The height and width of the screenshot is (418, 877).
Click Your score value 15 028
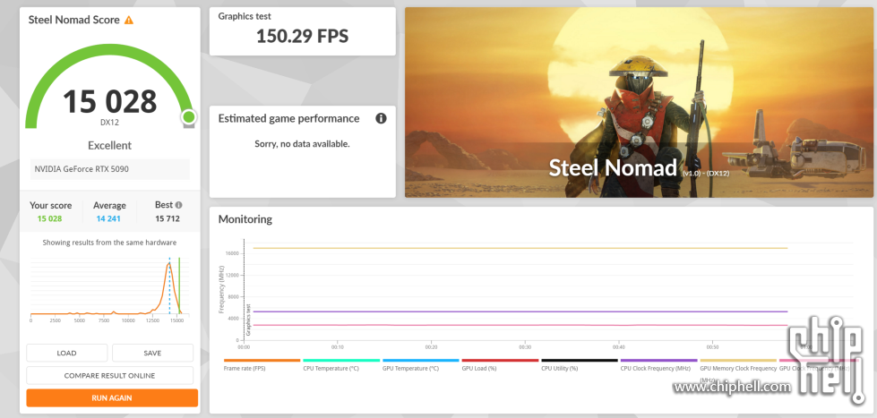[x=50, y=218]
